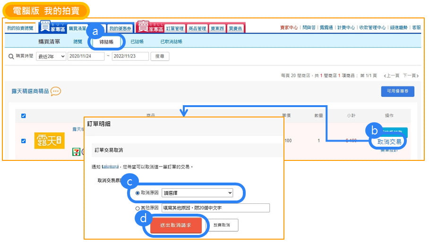Viewport: 429px width, 242px height.
Task: Click the yellow 露天 product thumbnail
Action: [x=49, y=141]
